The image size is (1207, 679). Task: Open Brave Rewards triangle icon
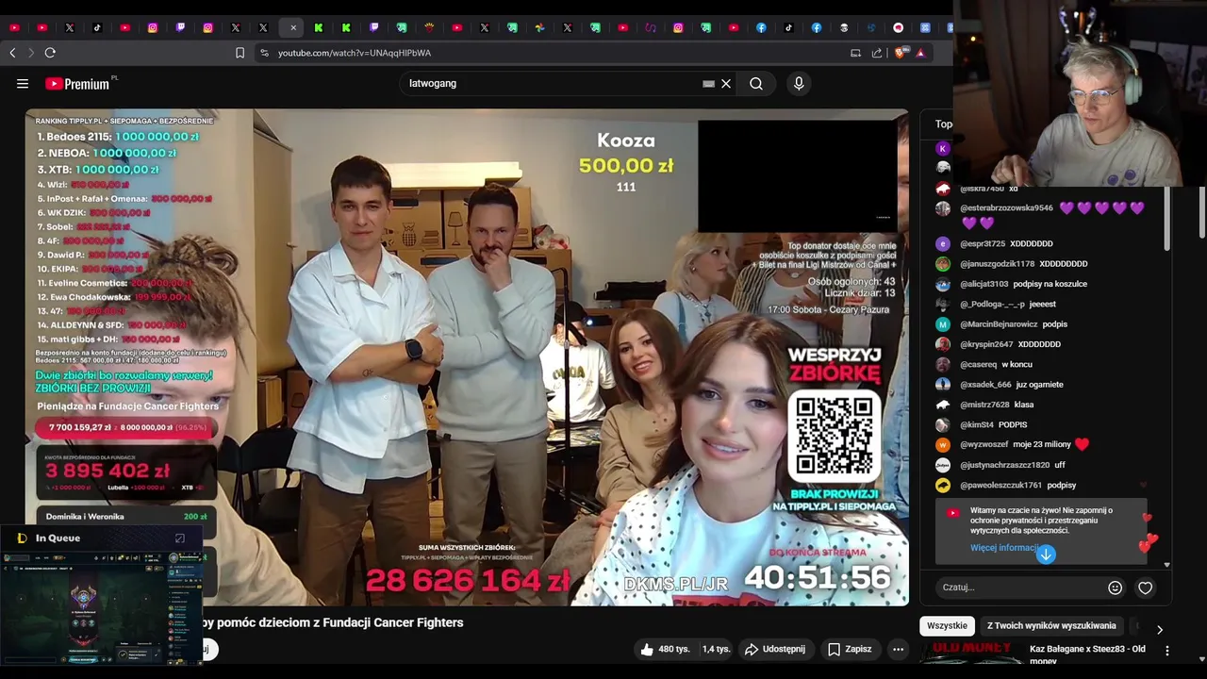coord(920,53)
